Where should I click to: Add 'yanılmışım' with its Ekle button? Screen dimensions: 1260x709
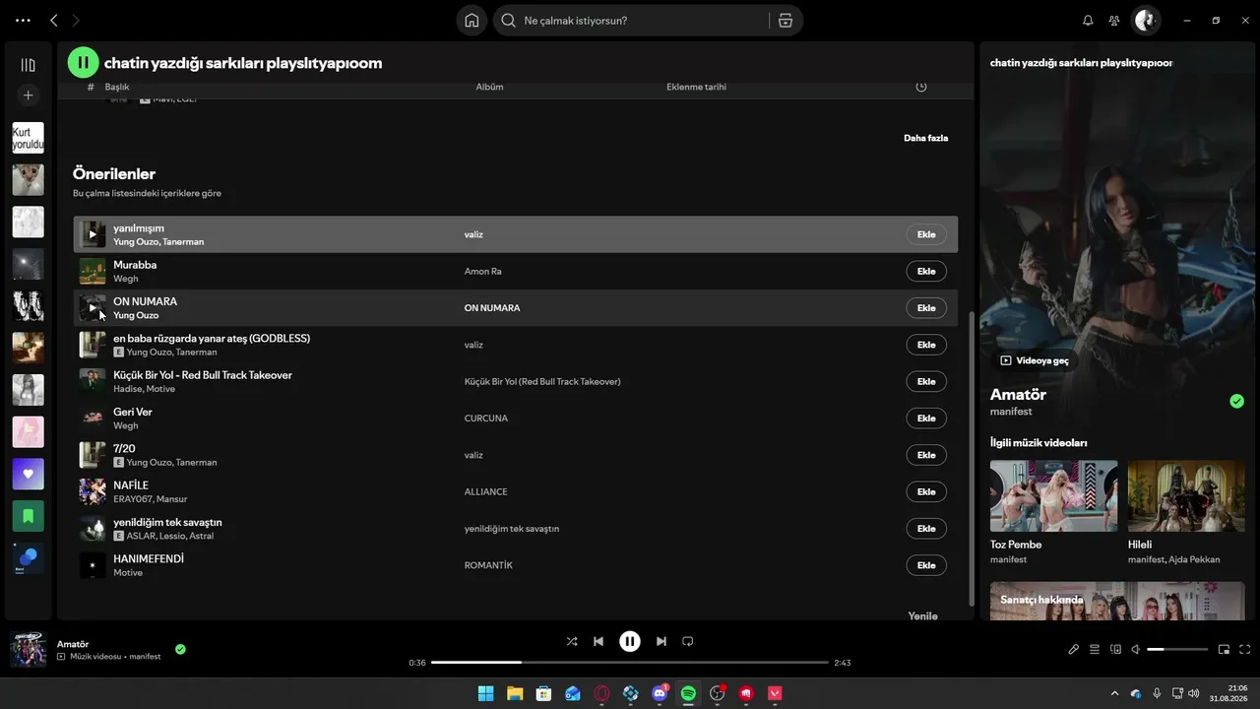[926, 234]
